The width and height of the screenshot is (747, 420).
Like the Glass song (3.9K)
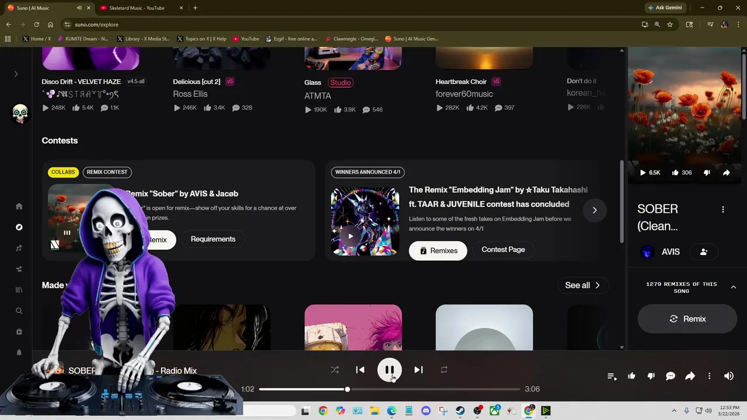(338, 110)
